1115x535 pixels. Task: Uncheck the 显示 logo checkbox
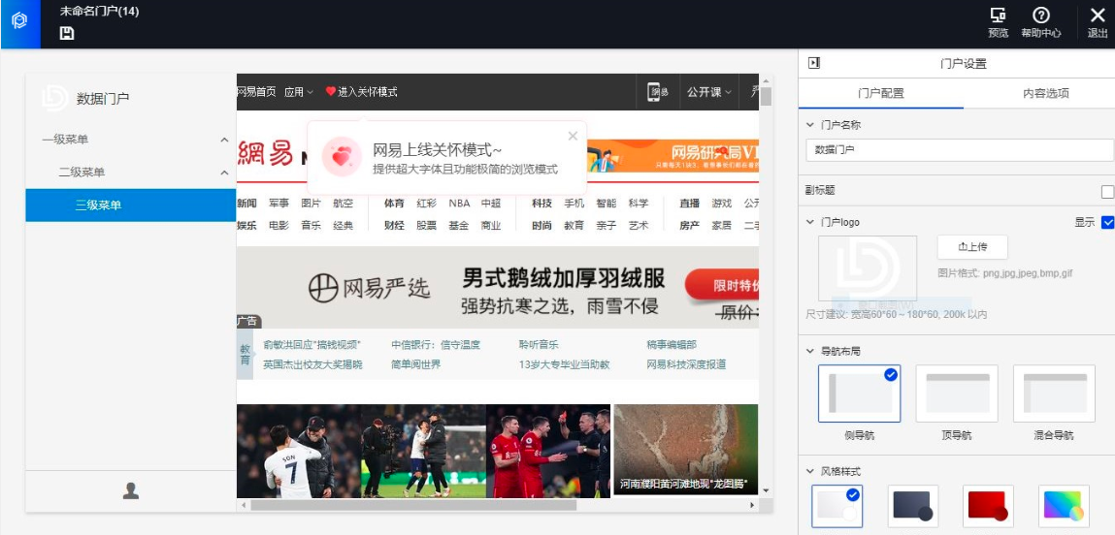click(1107, 222)
